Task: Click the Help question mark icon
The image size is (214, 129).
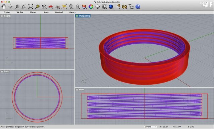Action: point(138,7)
